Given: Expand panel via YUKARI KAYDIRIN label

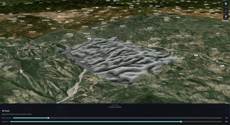Looking at the screenshot, I should (x=115, y=107).
